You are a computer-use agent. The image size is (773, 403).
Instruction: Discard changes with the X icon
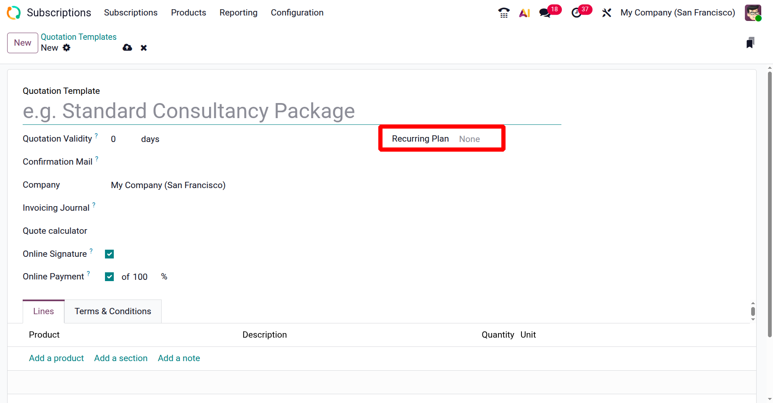144,48
